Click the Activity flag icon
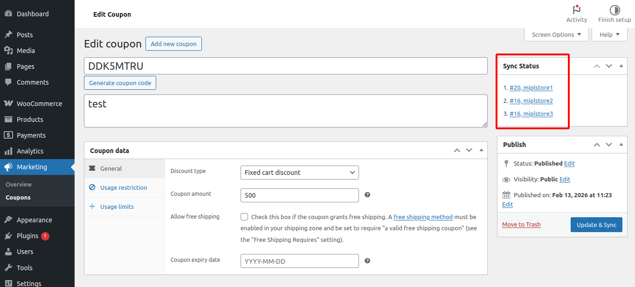 pyautogui.click(x=577, y=10)
